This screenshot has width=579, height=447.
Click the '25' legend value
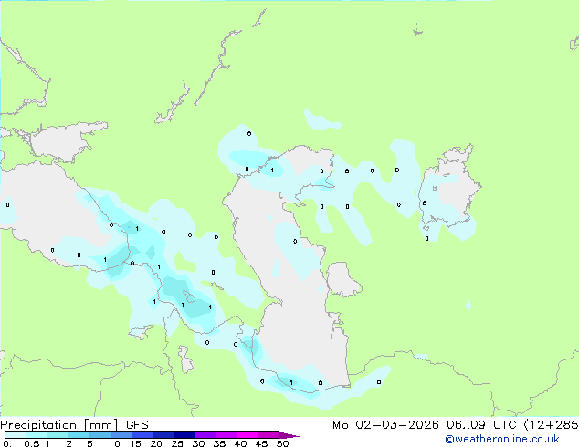point(177,443)
